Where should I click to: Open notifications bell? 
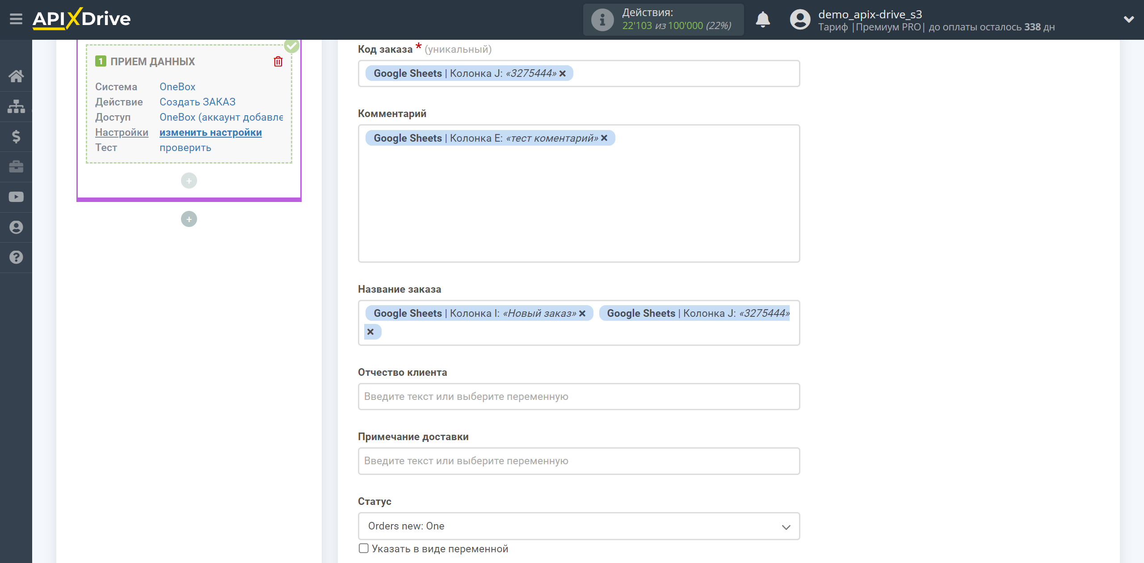coord(763,20)
